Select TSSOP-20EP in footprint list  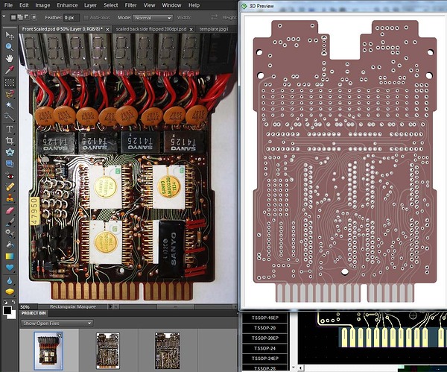264,338
